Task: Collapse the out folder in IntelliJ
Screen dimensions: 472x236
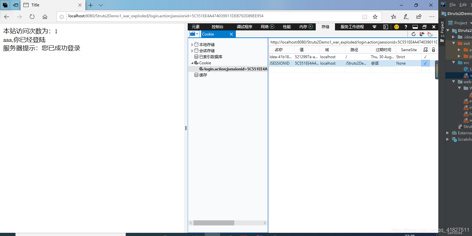Action: [454, 43]
